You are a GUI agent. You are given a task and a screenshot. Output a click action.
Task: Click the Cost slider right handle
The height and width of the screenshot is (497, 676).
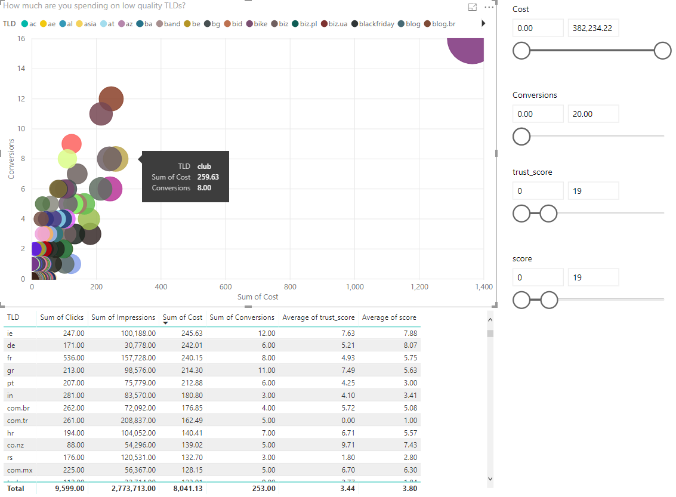[662, 51]
